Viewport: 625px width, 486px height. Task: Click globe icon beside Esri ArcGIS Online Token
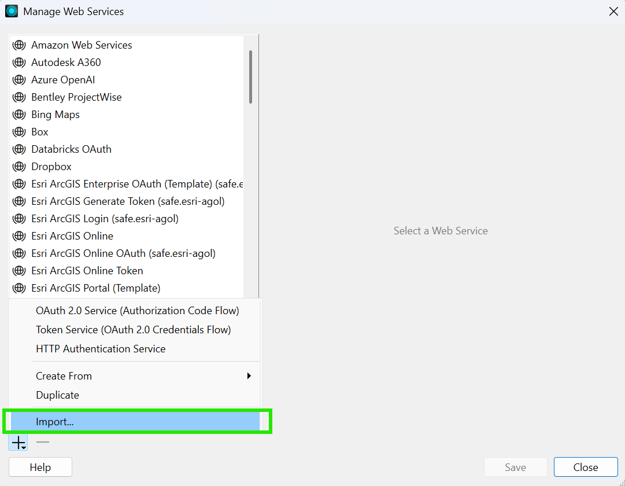coord(19,271)
